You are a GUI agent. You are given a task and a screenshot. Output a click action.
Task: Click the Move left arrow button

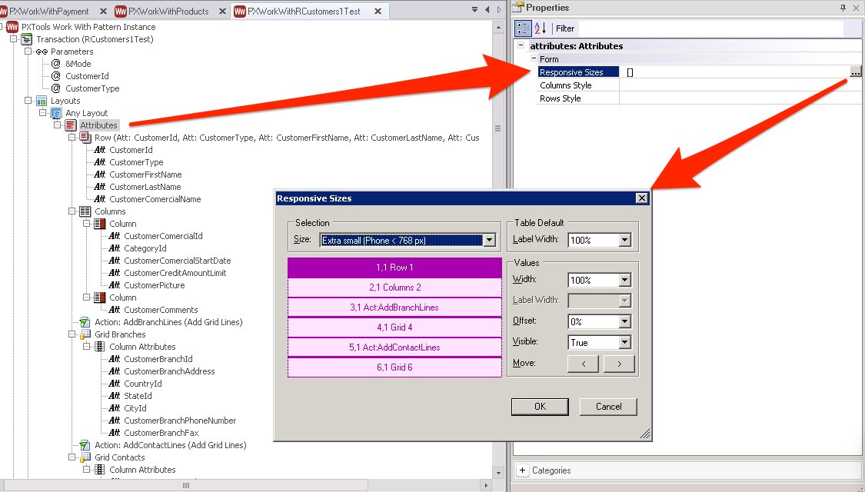[583, 364]
